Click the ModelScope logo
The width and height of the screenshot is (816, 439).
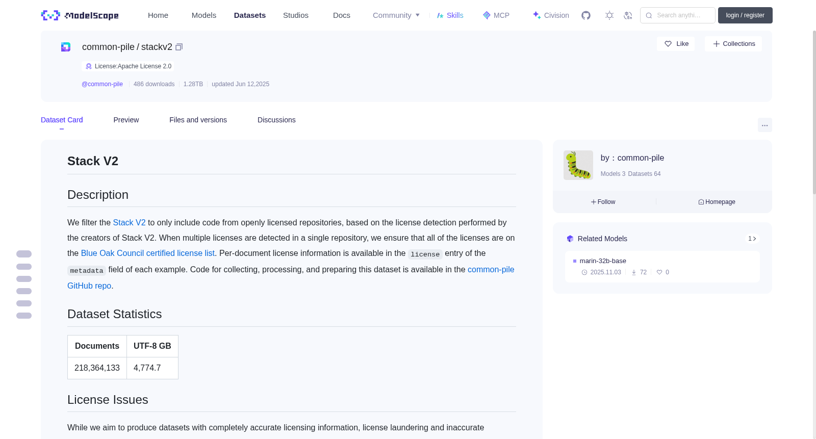80,15
